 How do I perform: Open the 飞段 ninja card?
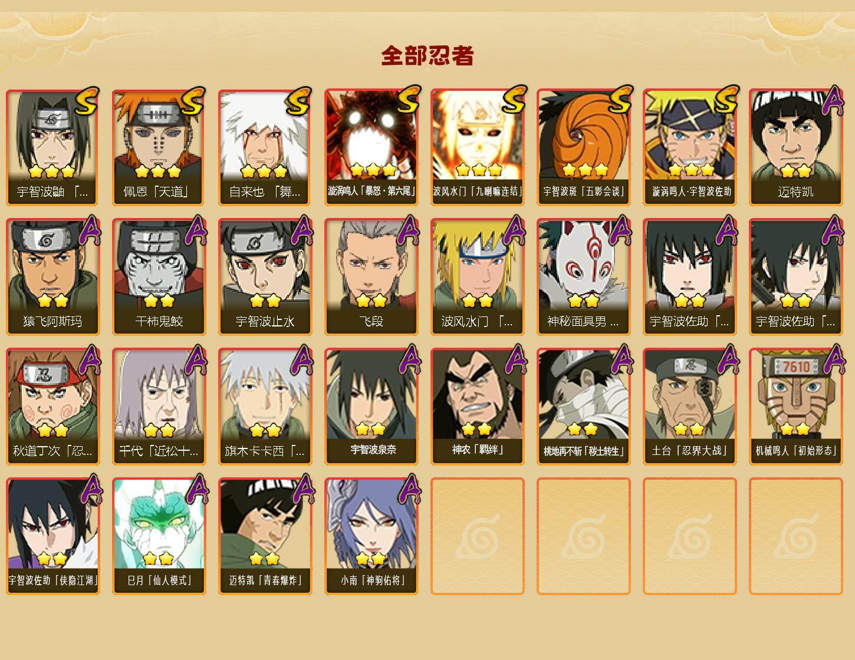click(371, 277)
